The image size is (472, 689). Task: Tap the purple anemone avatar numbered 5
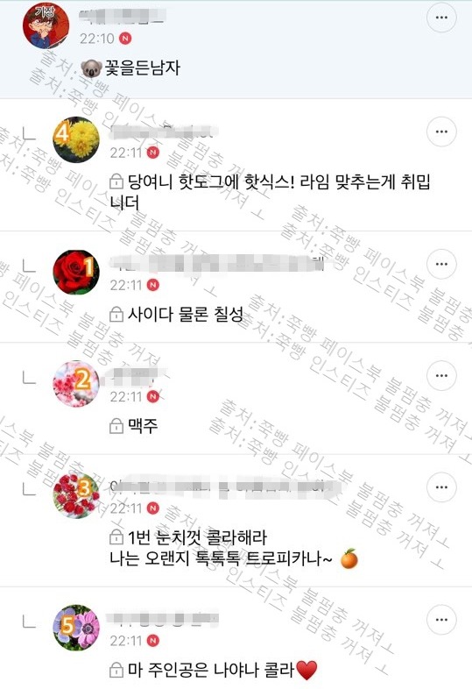point(76,628)
